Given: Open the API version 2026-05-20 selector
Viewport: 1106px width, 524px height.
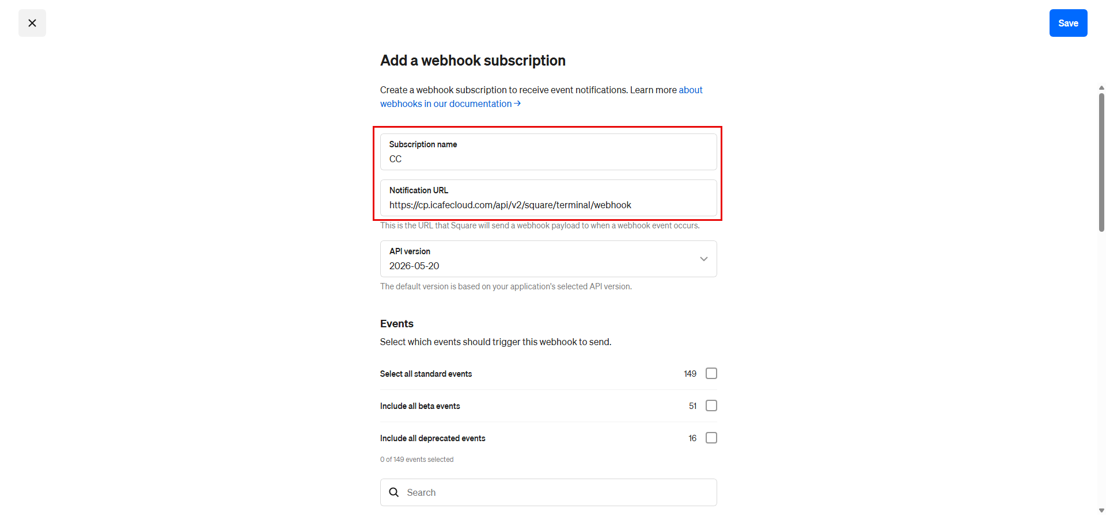Looking at the screenshot, I should coord(548,259).
